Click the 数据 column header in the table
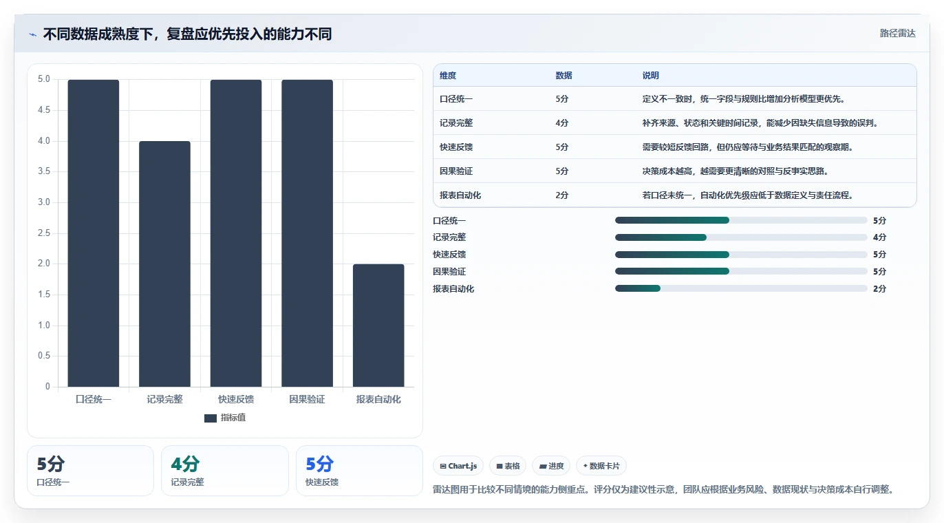 click(564, 76)
